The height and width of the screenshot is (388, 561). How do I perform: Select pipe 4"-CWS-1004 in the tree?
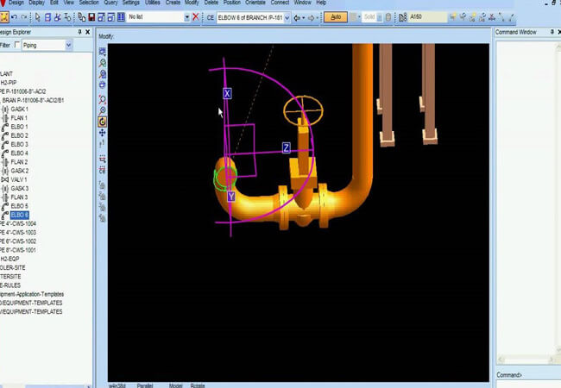tap(18, 223)
